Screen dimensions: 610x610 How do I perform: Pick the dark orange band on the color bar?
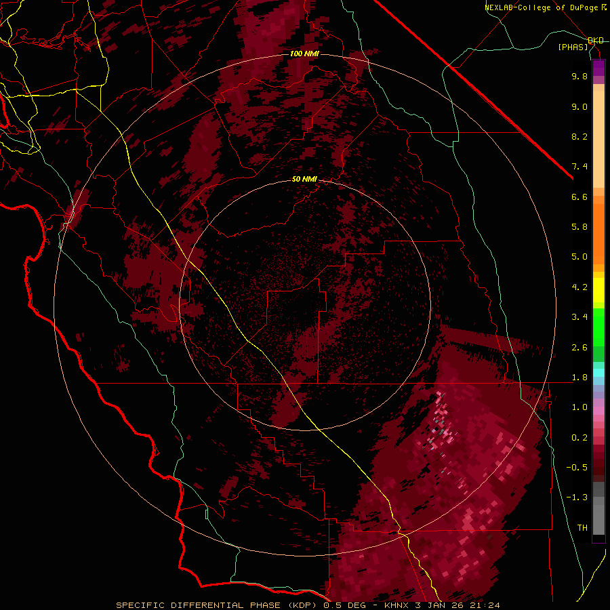pyautogui.click(x=598, y=235)
